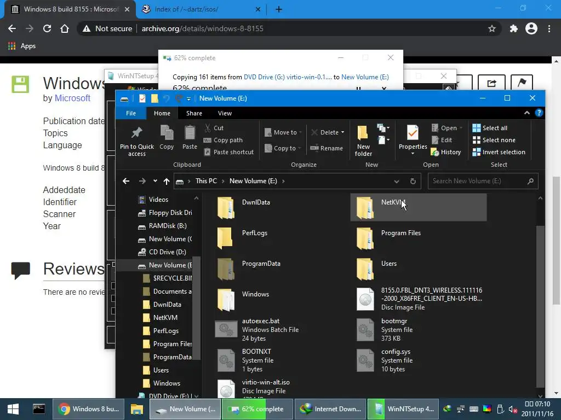Bookmark this page with star icon
Image resolution: width=561 pixels, height=420 pixels.
[492, 28]
